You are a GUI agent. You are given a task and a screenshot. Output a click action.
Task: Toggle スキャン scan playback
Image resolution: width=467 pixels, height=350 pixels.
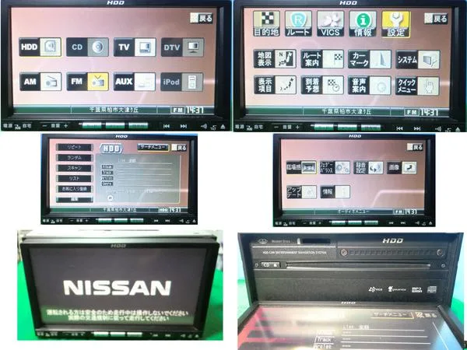pos(75,168)
